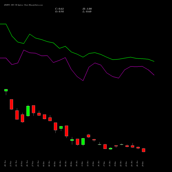Screen dimensions: 172x172
Task: Click the '11 Dec' date axis label
Action: coord(82,163)
